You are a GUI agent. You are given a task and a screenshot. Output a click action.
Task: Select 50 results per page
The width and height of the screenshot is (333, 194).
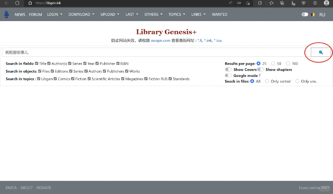[x=273, y=63]
